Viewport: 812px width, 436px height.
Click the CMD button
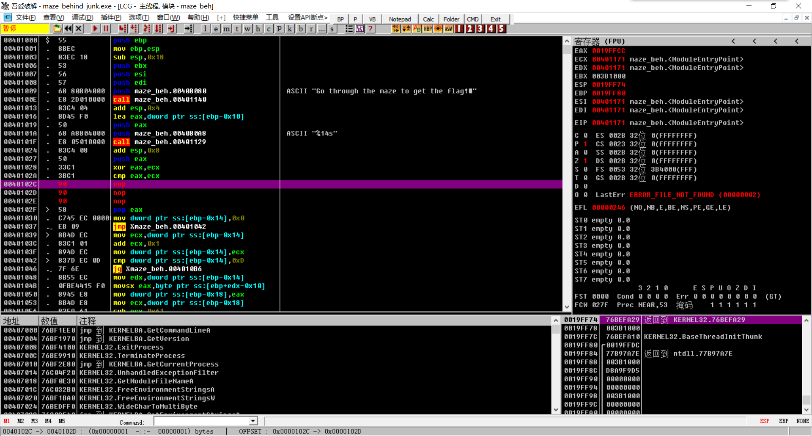click(473, 19)
